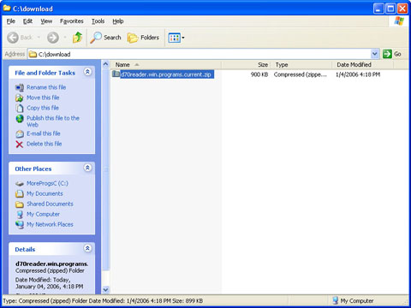Click the Go button beside address bar
The height and width of the screenshot is (308, 411).
pyautogui.click(x=392, y=54)
